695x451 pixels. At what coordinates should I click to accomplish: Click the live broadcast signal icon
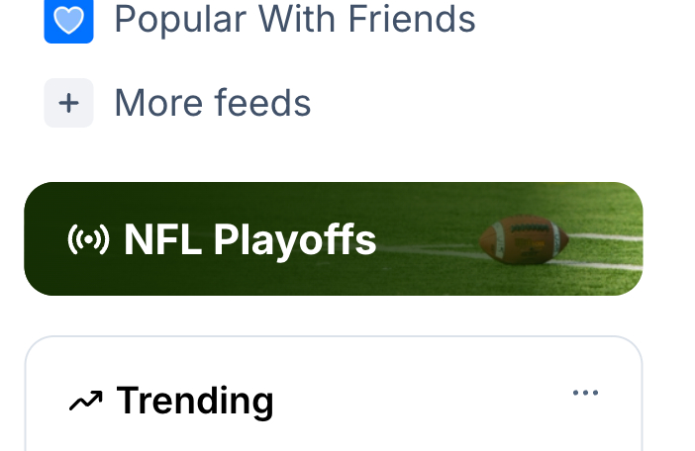(88, 239)
